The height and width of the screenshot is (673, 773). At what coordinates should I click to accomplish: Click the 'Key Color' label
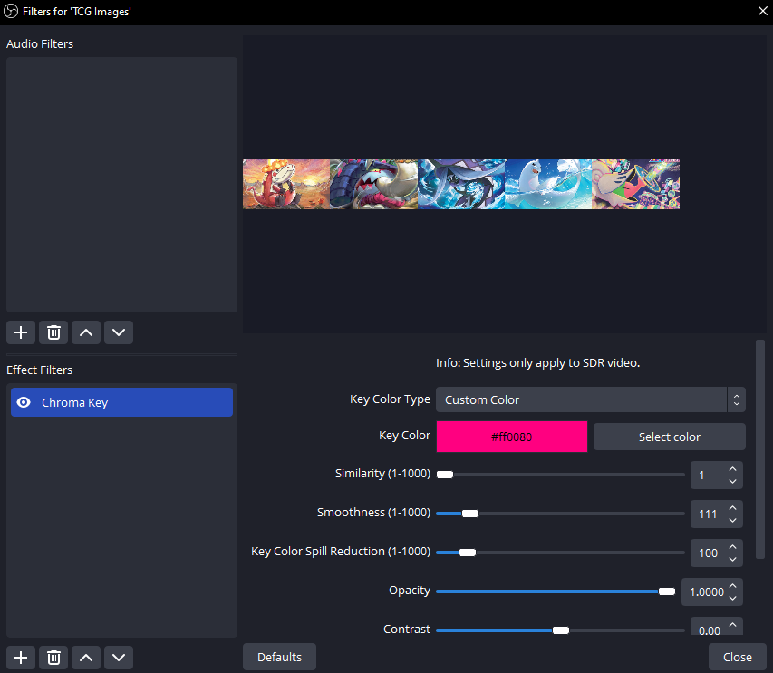click(404, 436)
